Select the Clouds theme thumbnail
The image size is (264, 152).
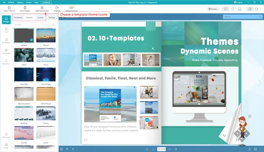[x=24, y=133]
